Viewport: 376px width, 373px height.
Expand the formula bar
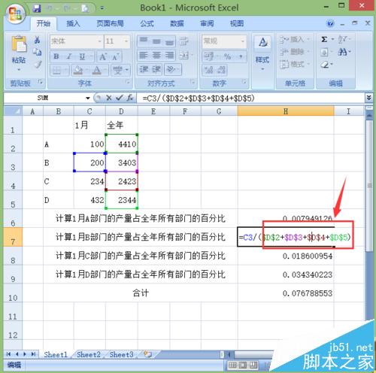368,98
